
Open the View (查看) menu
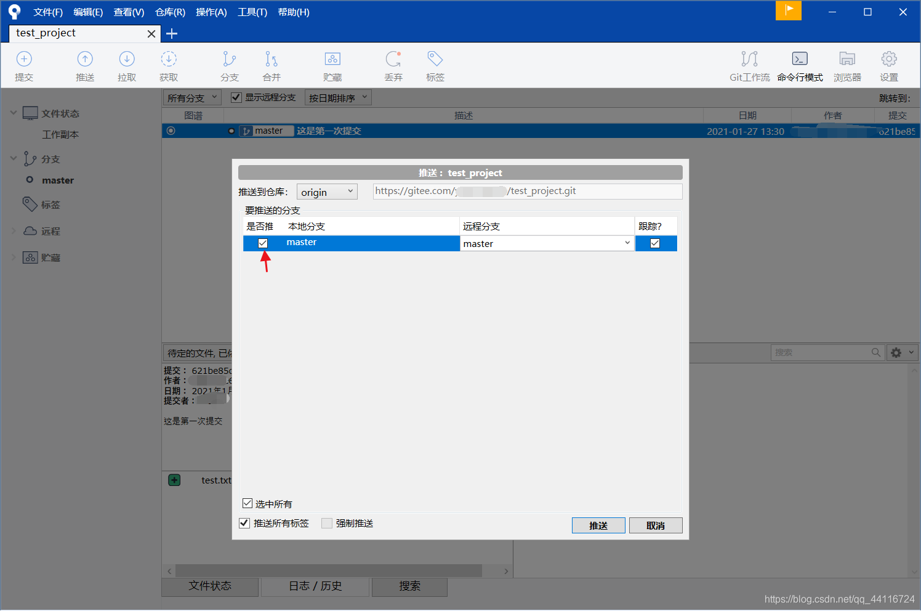click(x=129, y=12)
